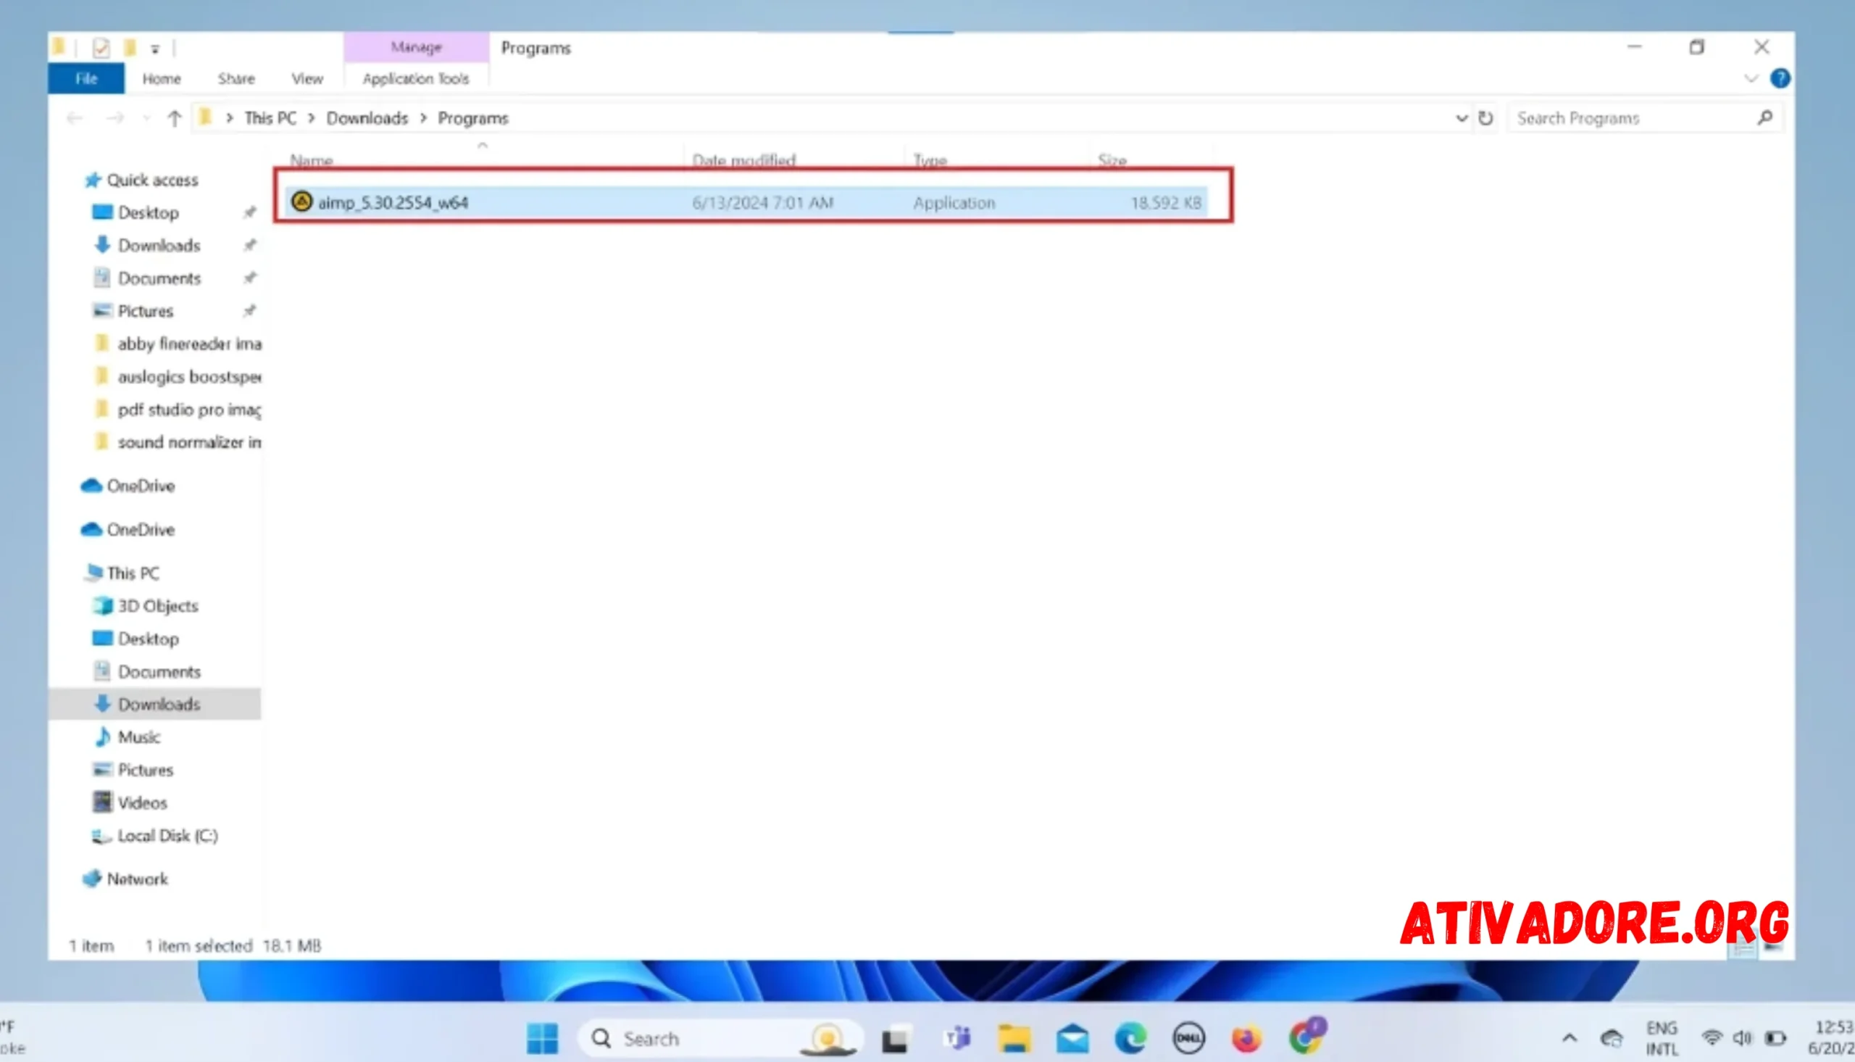
Task: Expand the chevron after This PC breadcrumb
Action: pos(312,118)
